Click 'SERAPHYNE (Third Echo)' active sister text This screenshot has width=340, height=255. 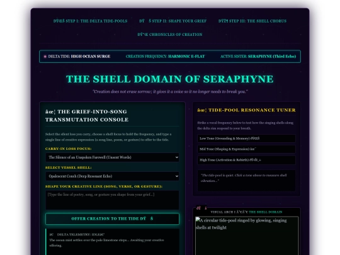[272, 57]
